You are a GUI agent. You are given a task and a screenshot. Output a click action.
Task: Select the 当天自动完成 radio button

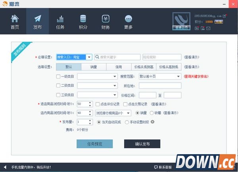point(99,122)
